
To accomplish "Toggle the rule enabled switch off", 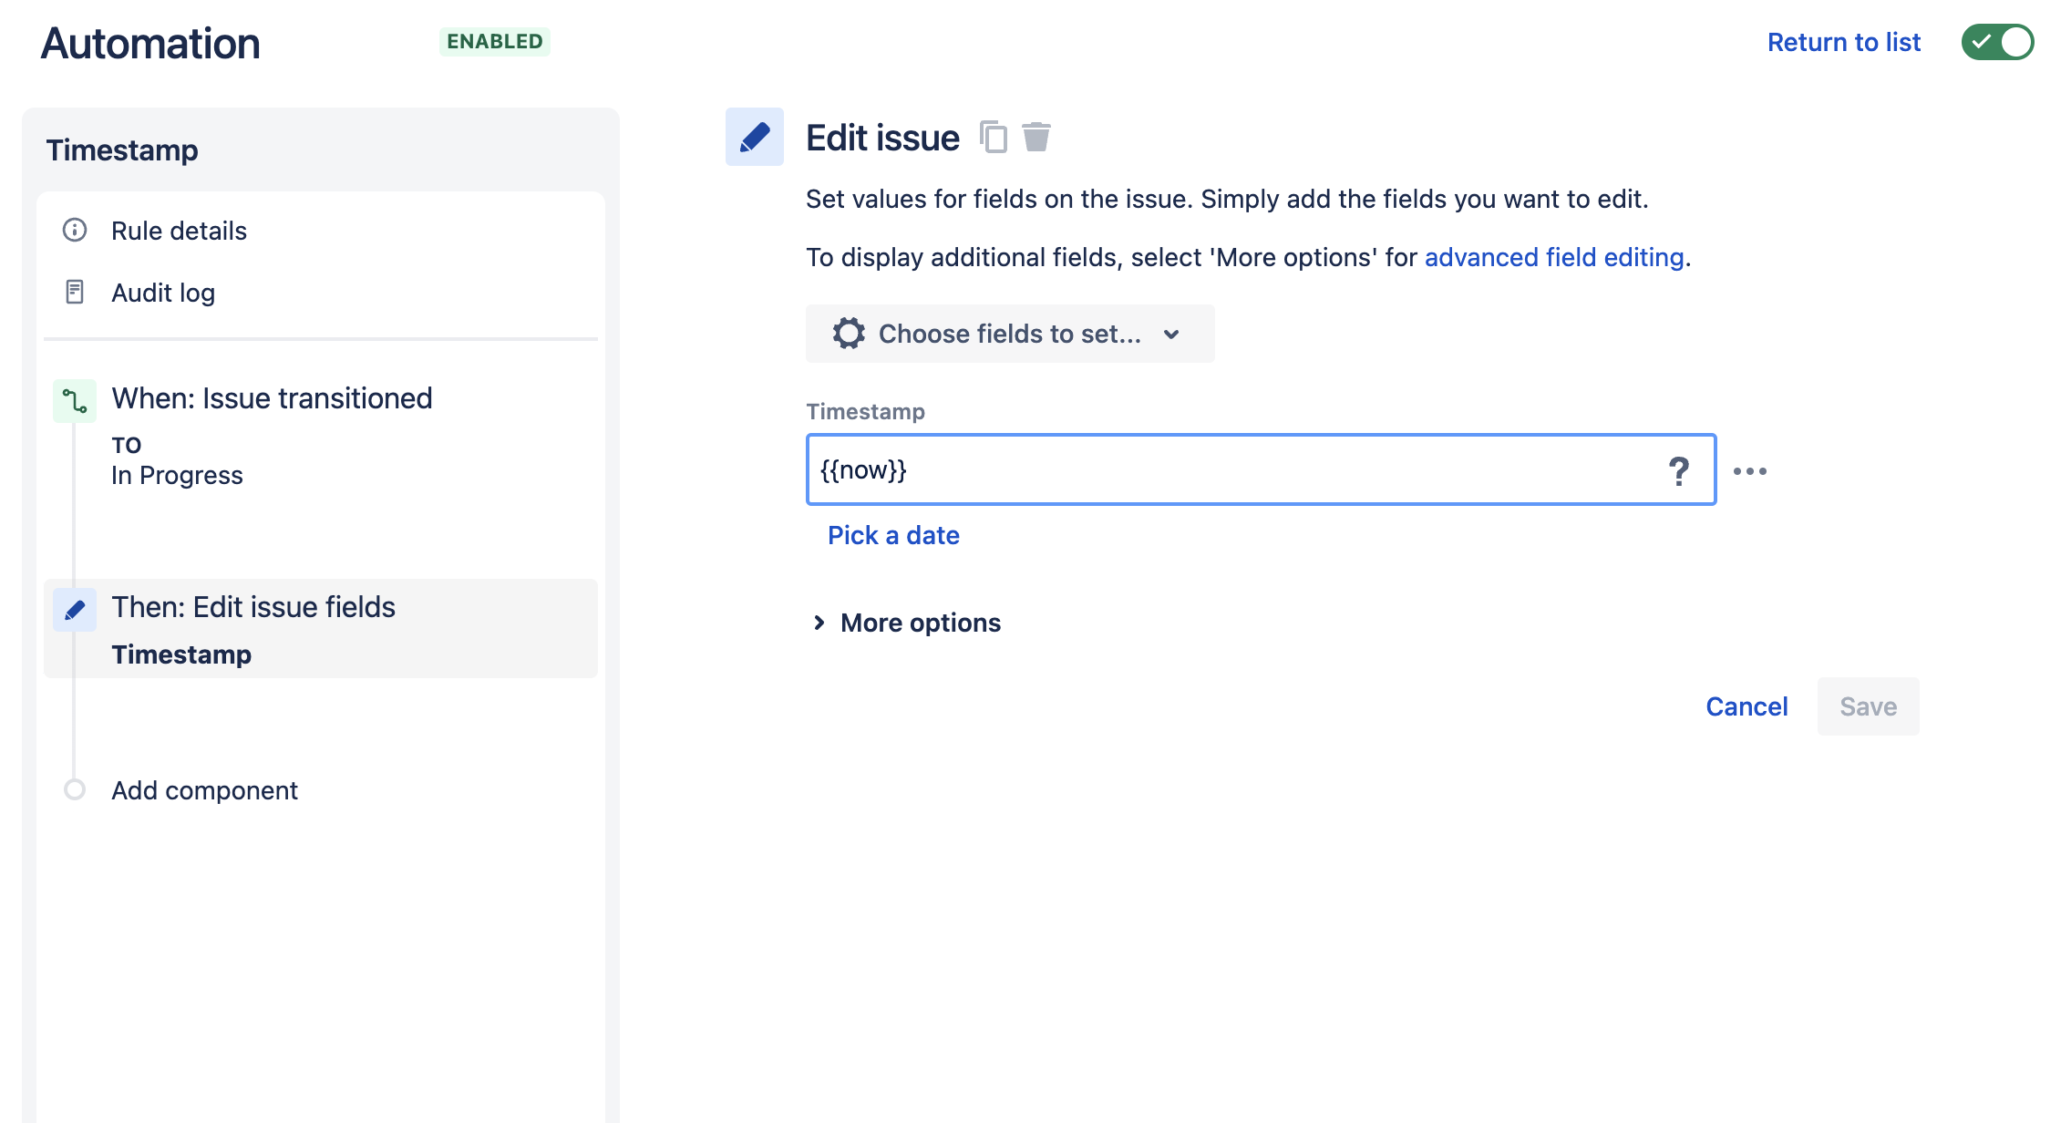I will (1997, 42).
